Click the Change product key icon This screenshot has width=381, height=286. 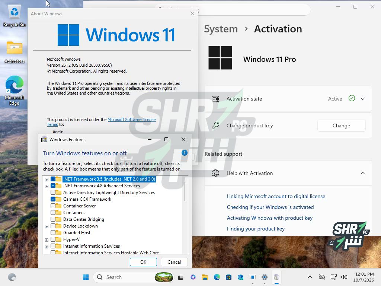(215, 125)
